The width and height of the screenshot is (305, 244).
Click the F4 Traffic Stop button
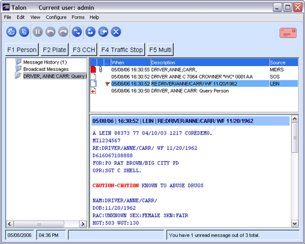[x=122, y=50]
